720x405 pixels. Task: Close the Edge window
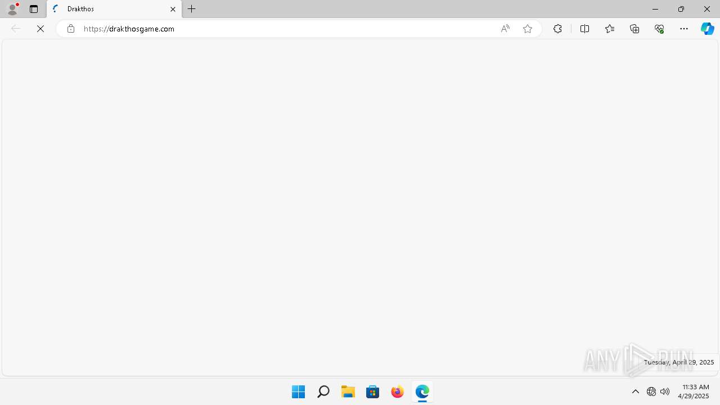707,9
